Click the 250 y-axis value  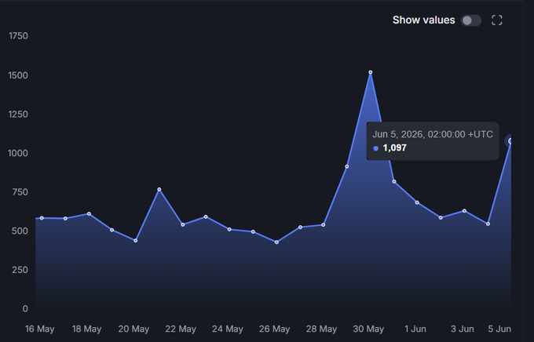click(x=20, y=270)
